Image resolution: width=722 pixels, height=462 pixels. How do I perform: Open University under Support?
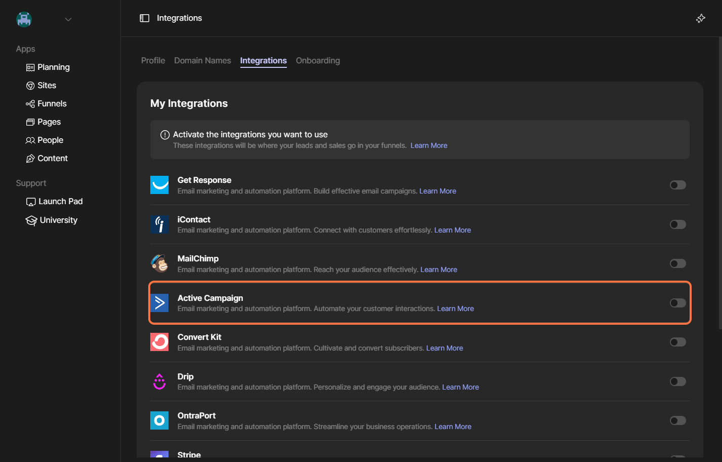[59, 220]
